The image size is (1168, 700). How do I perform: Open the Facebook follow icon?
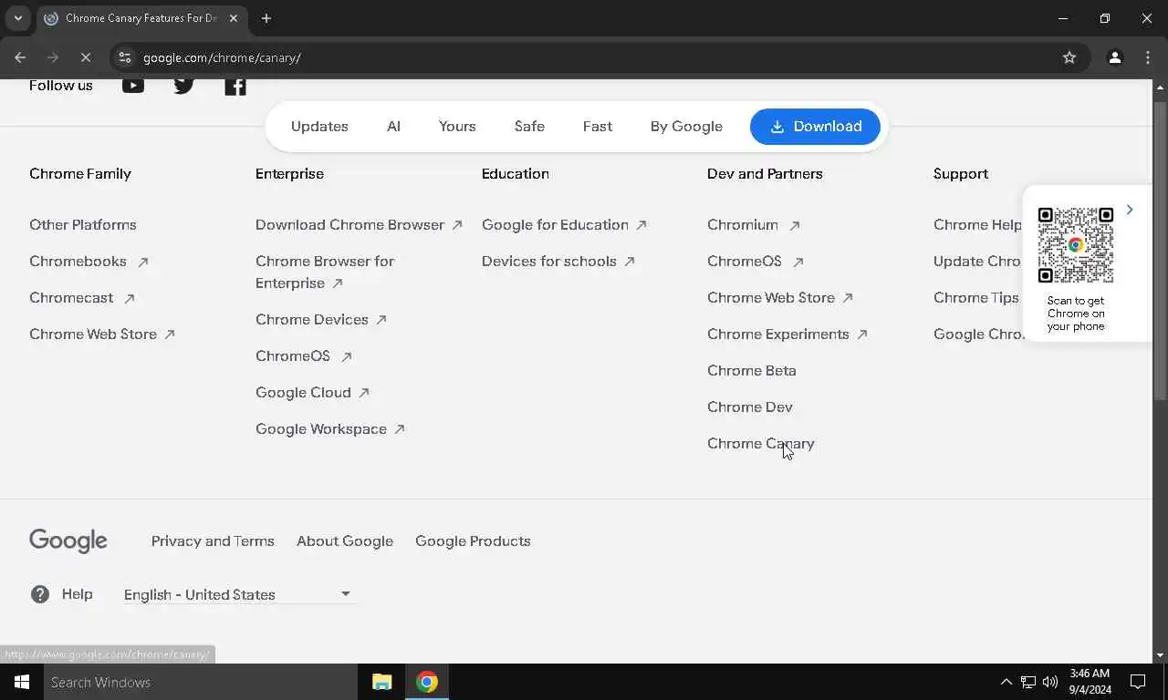pos(235,86)
